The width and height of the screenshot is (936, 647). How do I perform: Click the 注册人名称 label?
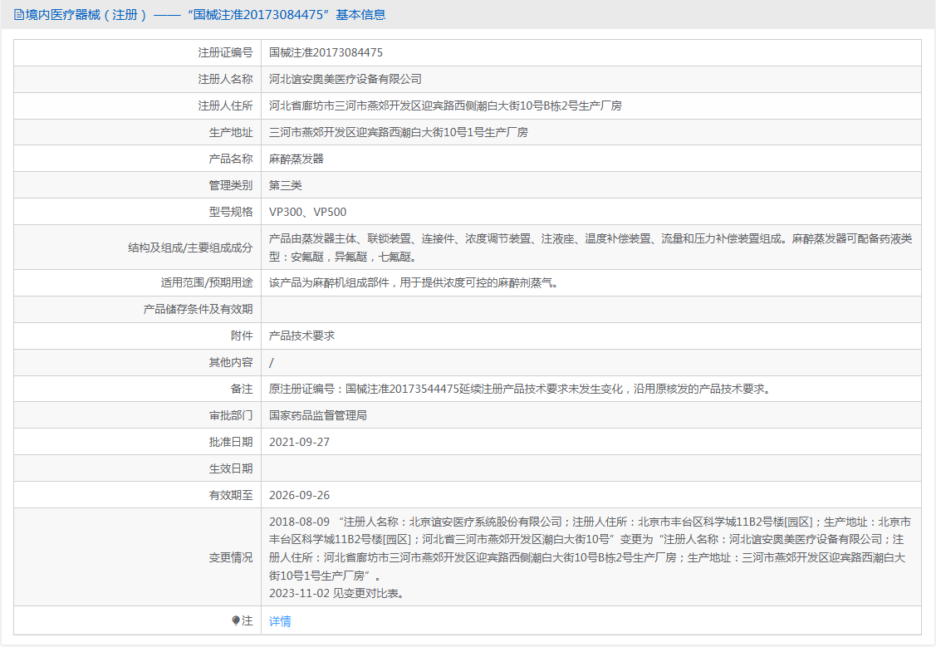(225, 80)
